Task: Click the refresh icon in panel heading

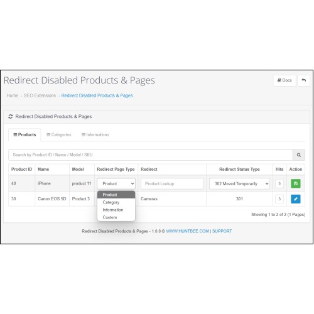Action: click(x=11, y=117)
